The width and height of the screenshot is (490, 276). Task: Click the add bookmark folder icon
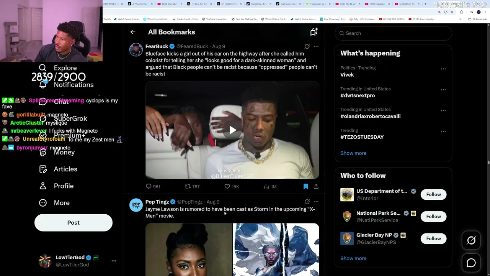314,32
